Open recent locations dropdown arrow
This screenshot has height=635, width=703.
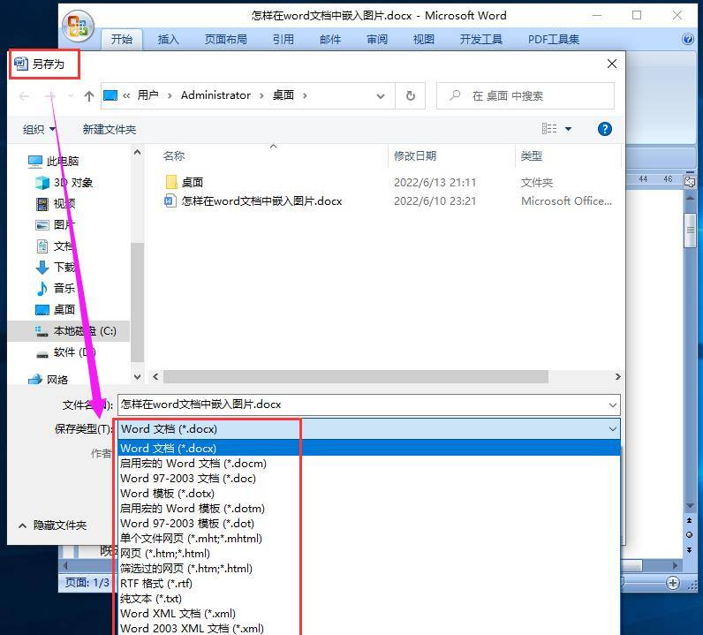point(71,96)
